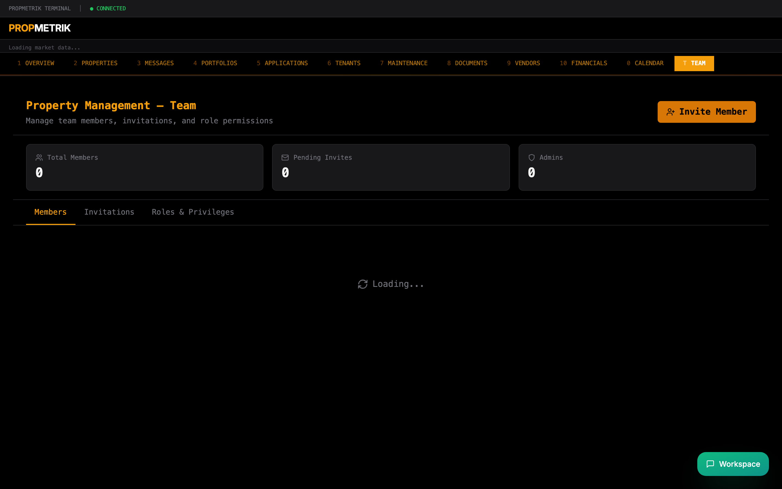Click the 'Manage team members' subtitle text
This screenshot has height=489, width=782.
pos(149,121)
